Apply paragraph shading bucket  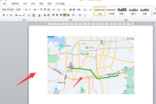coord(80,15)
